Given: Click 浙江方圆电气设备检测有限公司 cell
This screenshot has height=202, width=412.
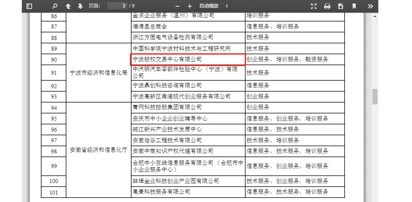Looking at the screenshot, I should (x=188, y=38).
